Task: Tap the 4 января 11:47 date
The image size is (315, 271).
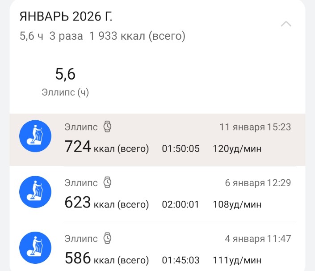Action: click(x=258, y=239)
